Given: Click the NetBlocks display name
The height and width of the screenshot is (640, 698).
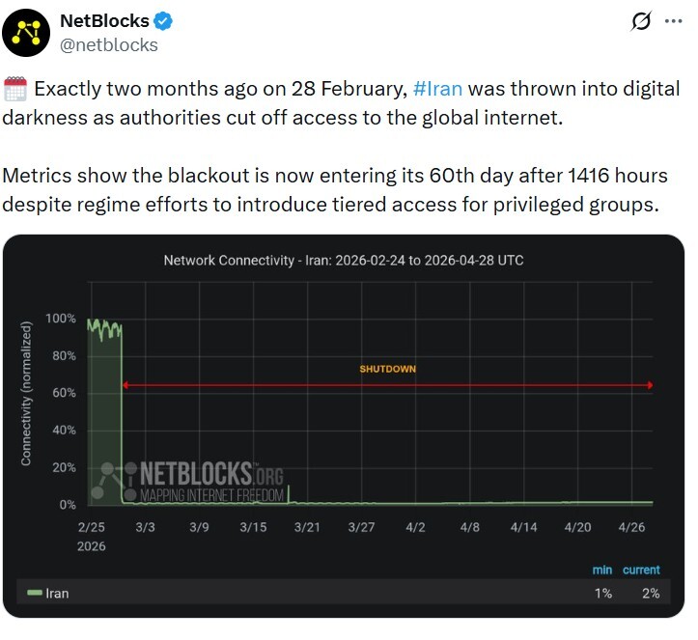Looking at the screenshot, I should pos(104,21).
